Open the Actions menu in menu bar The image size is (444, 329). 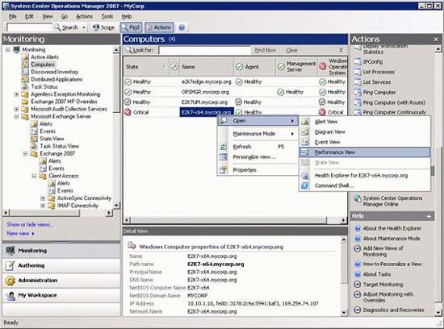[x=85, y=16]
